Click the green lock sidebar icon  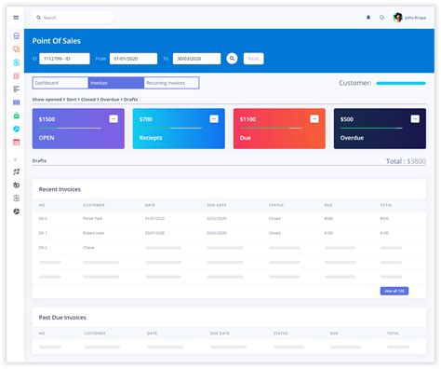[17, 116]
